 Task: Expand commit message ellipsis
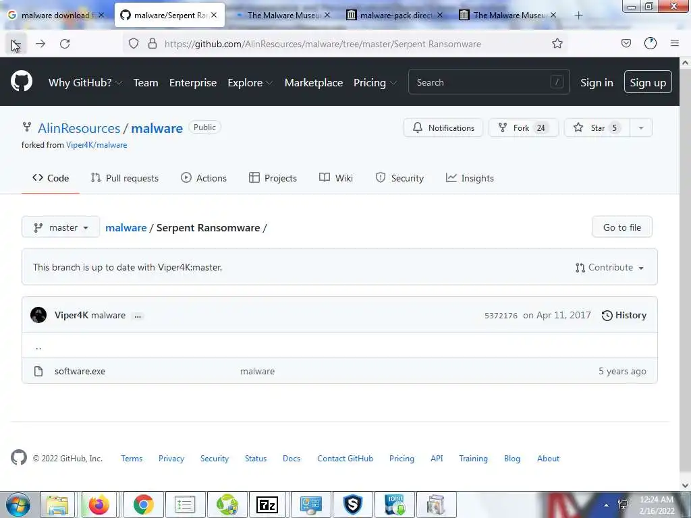click(138, 316)
